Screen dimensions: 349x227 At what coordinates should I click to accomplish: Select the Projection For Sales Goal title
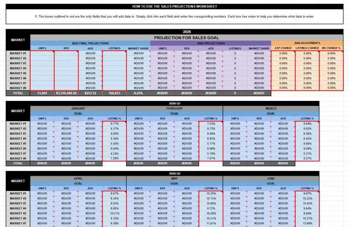187,38
